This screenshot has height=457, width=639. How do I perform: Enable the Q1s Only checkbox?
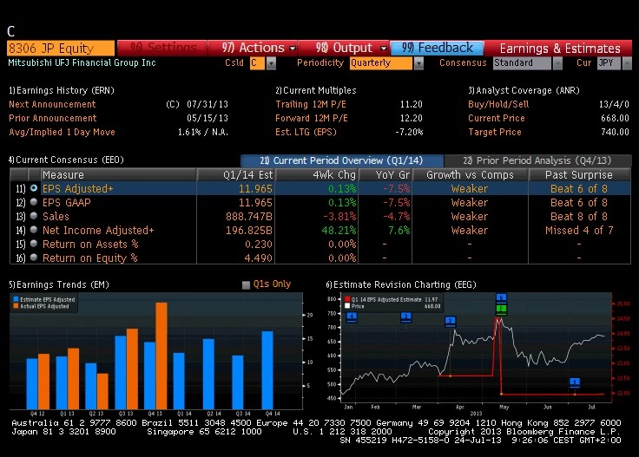tap(246, 284)
